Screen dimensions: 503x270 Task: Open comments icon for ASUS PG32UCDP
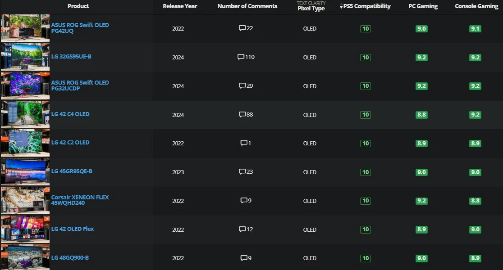click(x=242, y=85)
